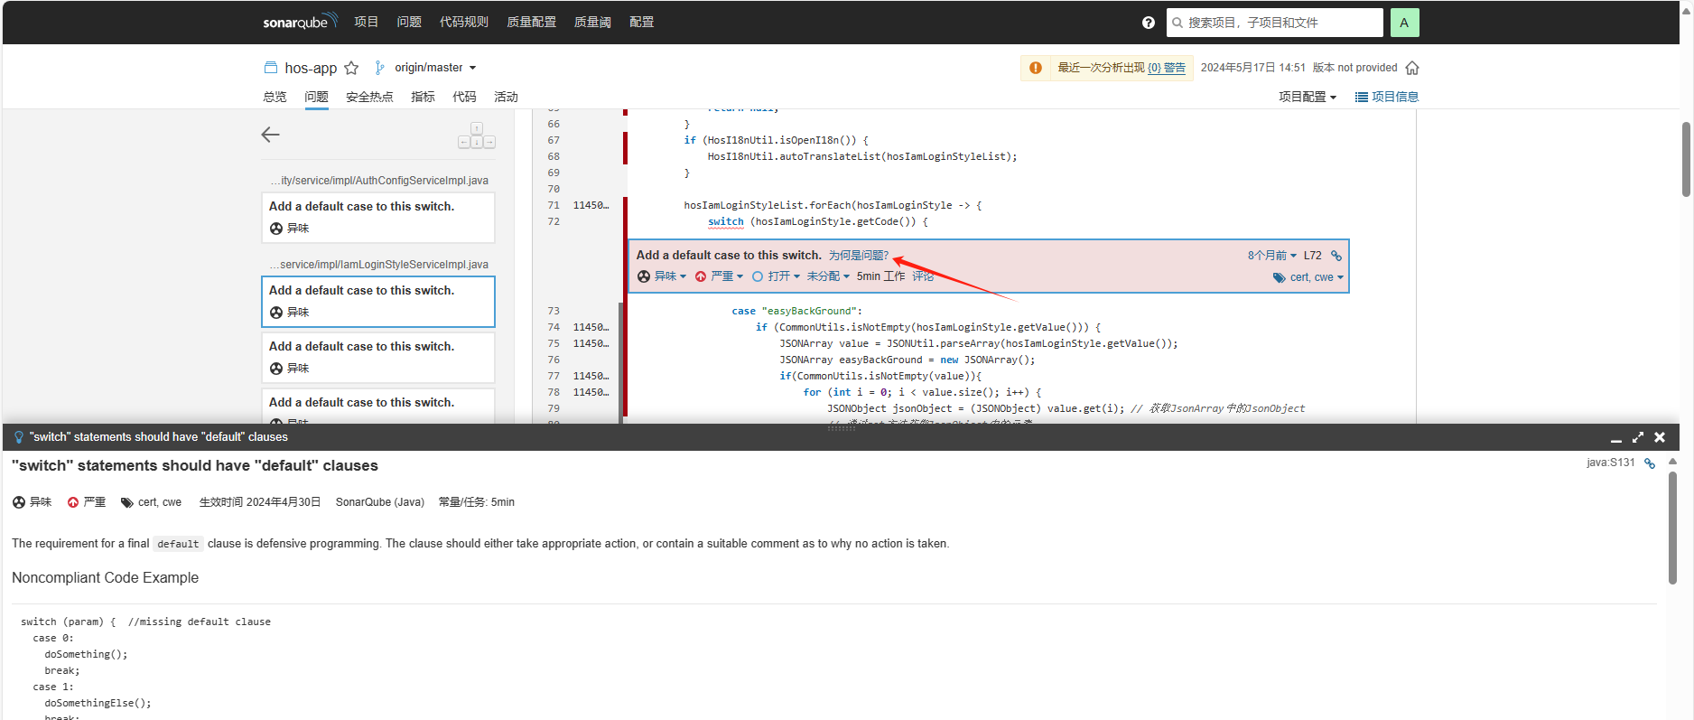Viewport: 1694px width, 720px height.
Task: Open the help question mark icon
Action: point(1148,23)
